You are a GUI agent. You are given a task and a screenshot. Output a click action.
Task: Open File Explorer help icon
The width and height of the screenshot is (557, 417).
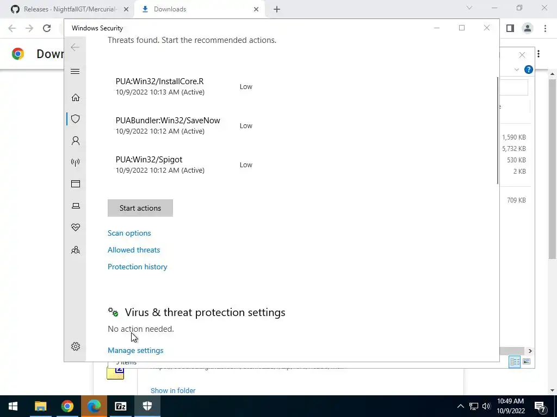point(529,69)
